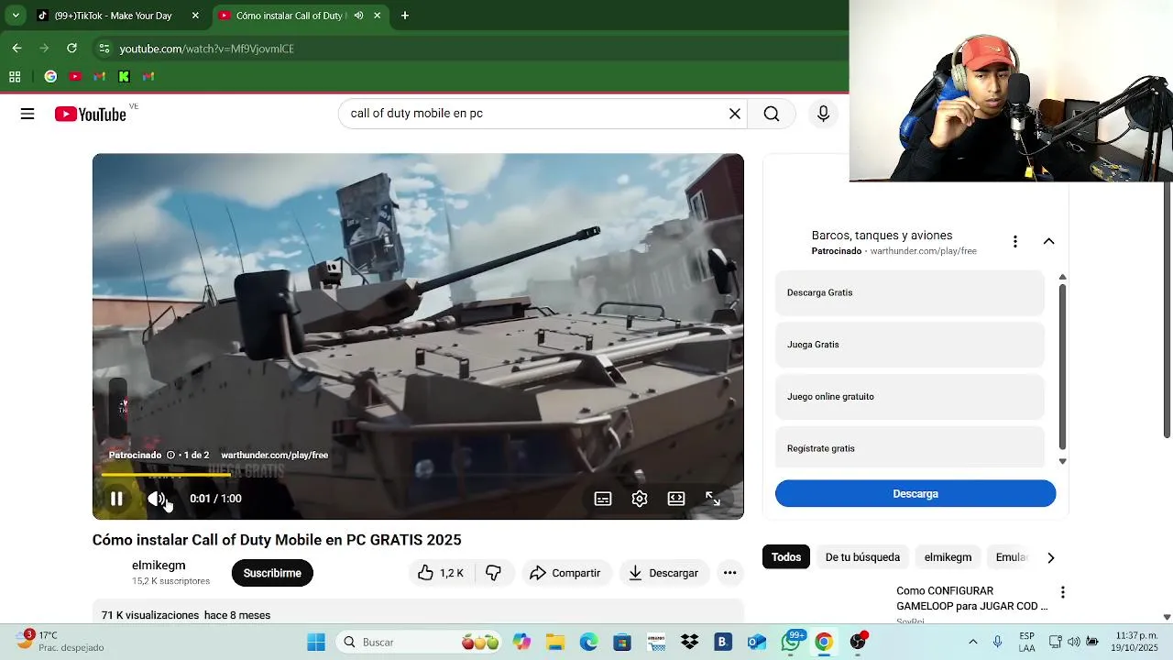Open the Google bookmark icon

coord(50,76)
